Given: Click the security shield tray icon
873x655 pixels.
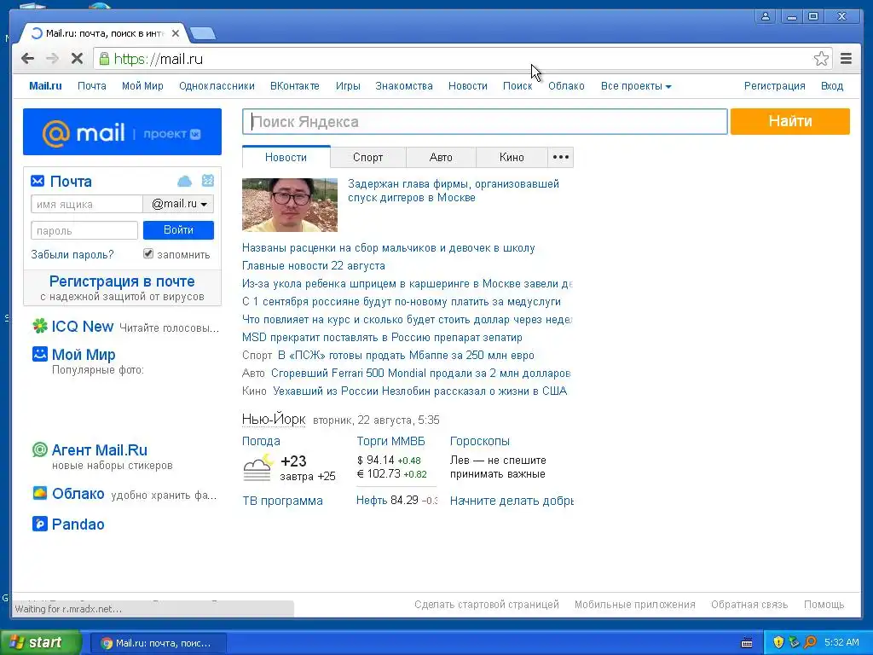Looking at the screenshot, I should click(778, 642).
